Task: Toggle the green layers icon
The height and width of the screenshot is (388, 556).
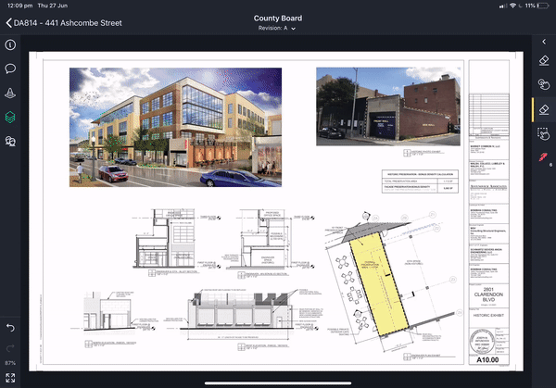Action: [x=10, y=117]
